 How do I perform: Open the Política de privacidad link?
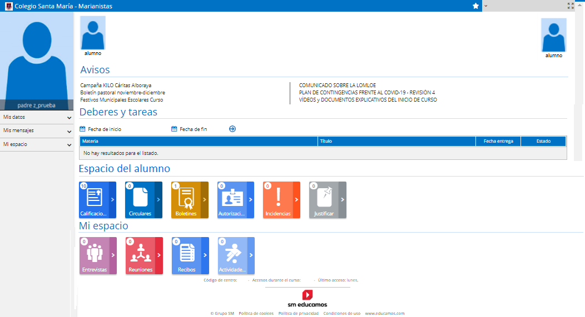[298, 313]
